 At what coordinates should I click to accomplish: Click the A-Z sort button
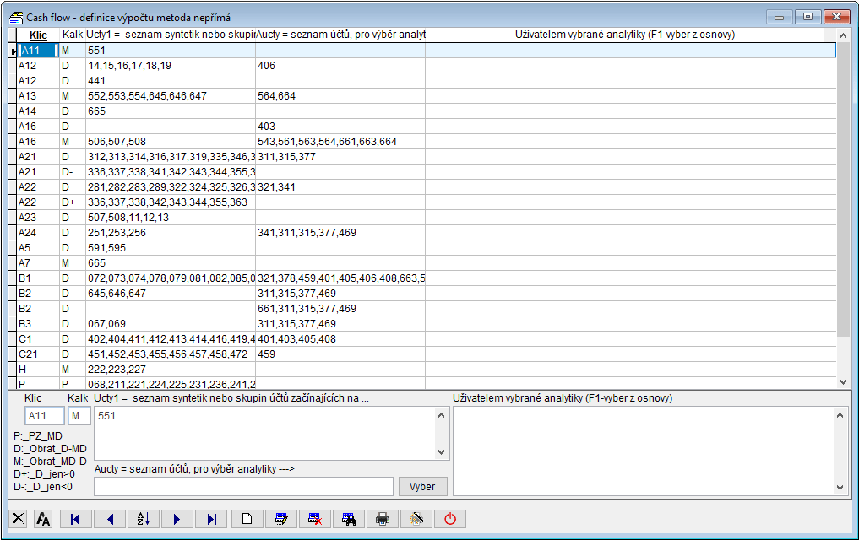pos(144,519)
